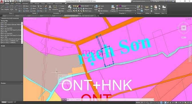Screen dimensions: 192x104
Task: Click the Linear dimension button
Action: pyautogui.click(x=62, y=6)
